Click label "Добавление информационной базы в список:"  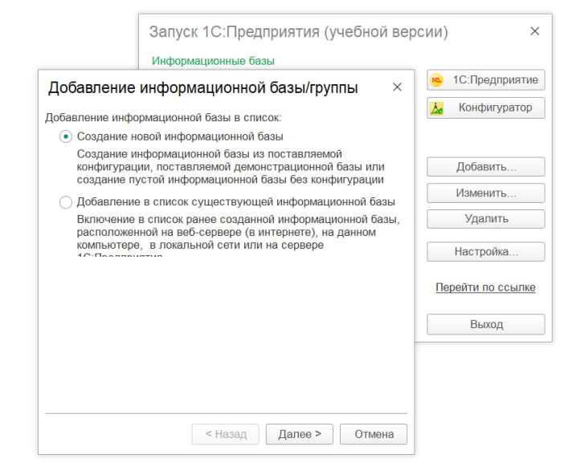tap(163, 118)
